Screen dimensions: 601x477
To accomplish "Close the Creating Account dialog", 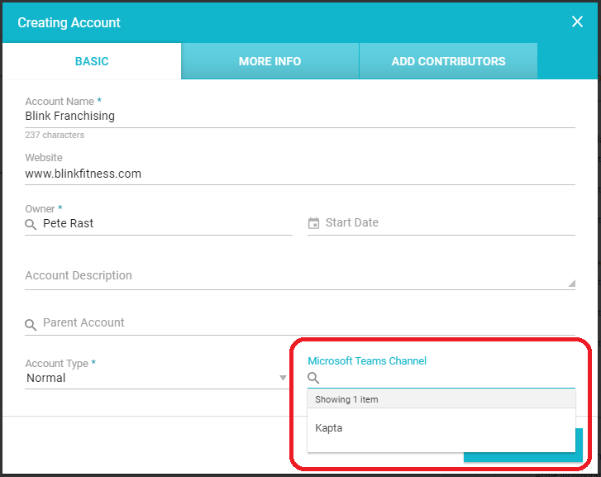I will (577, 22).
